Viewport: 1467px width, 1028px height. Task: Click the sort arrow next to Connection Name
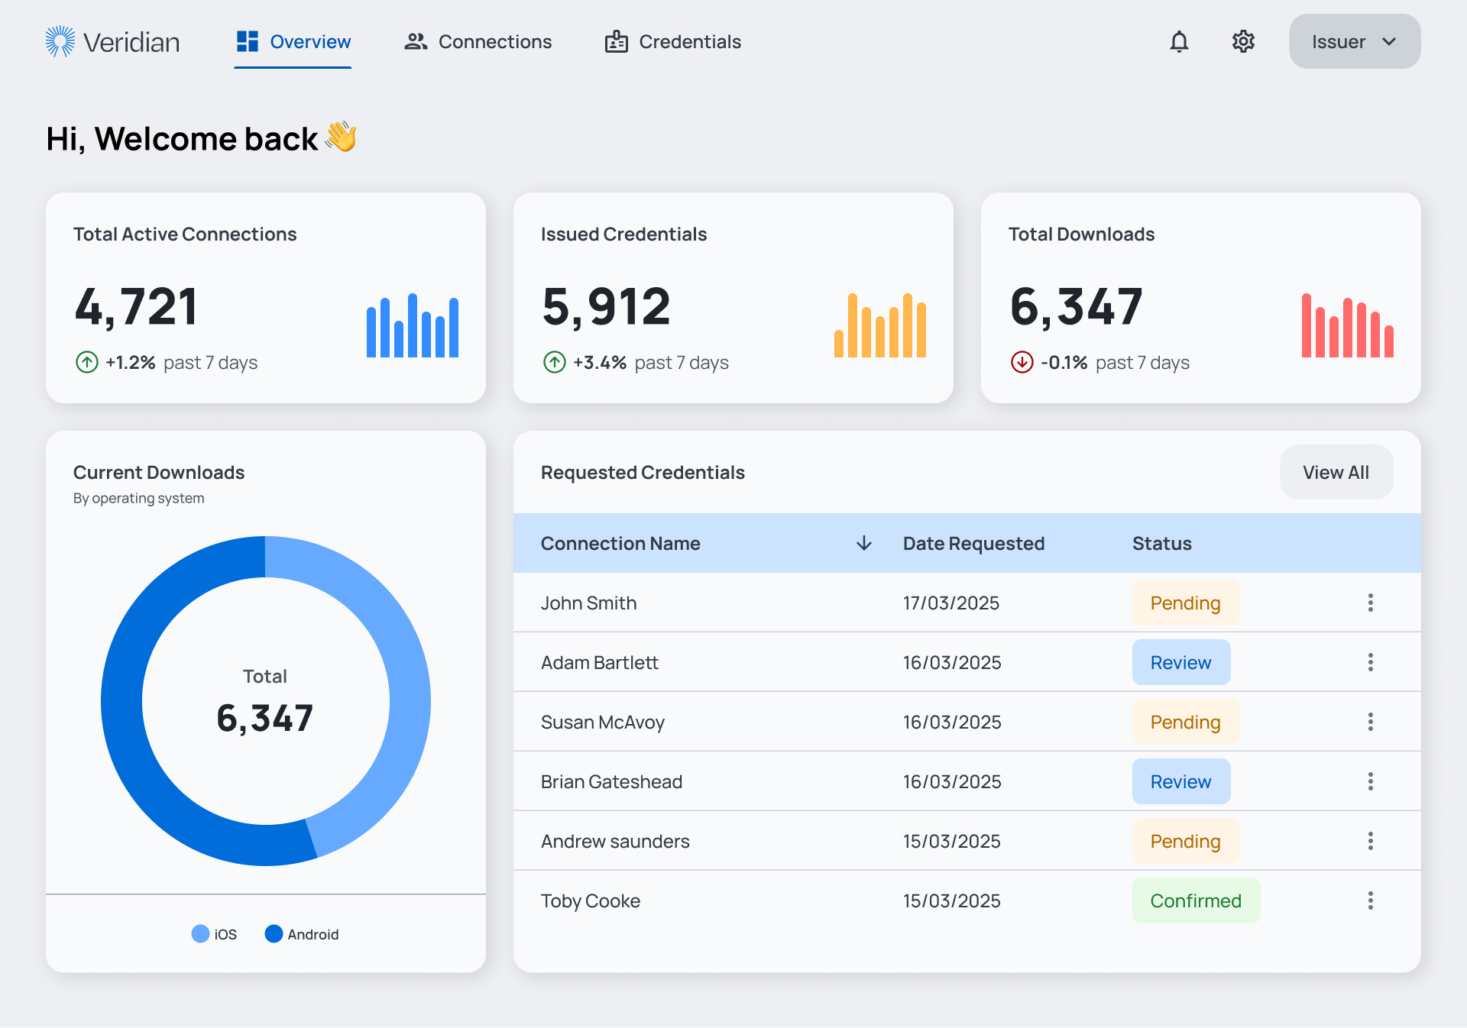pos(863,543)
